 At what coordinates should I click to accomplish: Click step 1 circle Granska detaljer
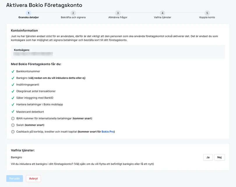coord(29,13)
